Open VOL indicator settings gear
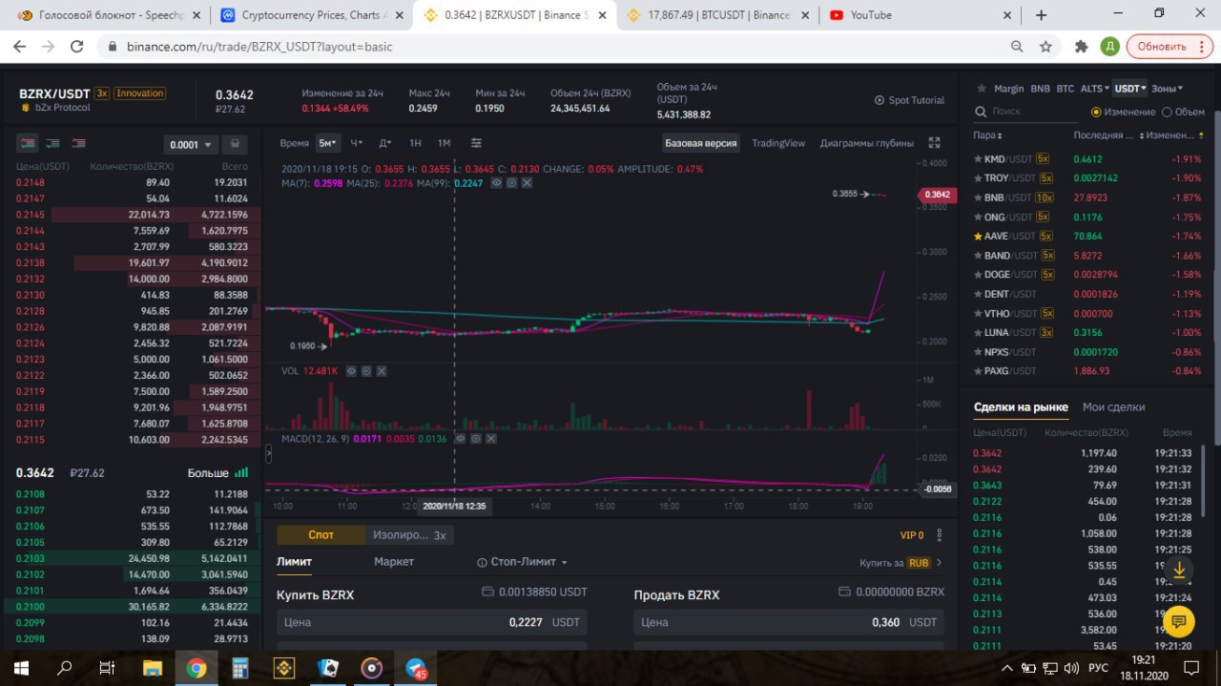1221x686 pixels. (x=366, y=370)
